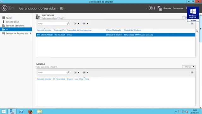Open Servidores saved queries icon

point(84,23)
